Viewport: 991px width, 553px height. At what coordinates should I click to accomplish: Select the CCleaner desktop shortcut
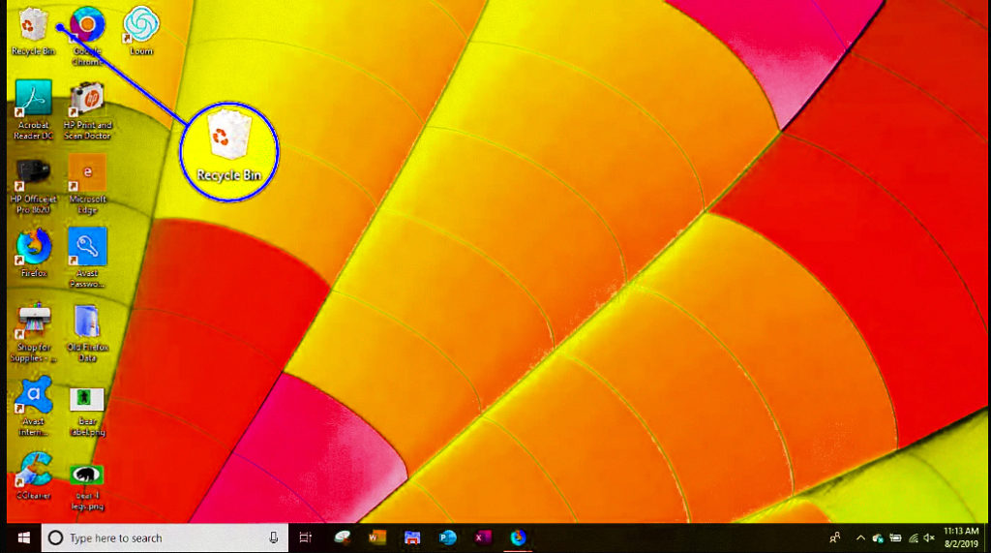point(33,472)
